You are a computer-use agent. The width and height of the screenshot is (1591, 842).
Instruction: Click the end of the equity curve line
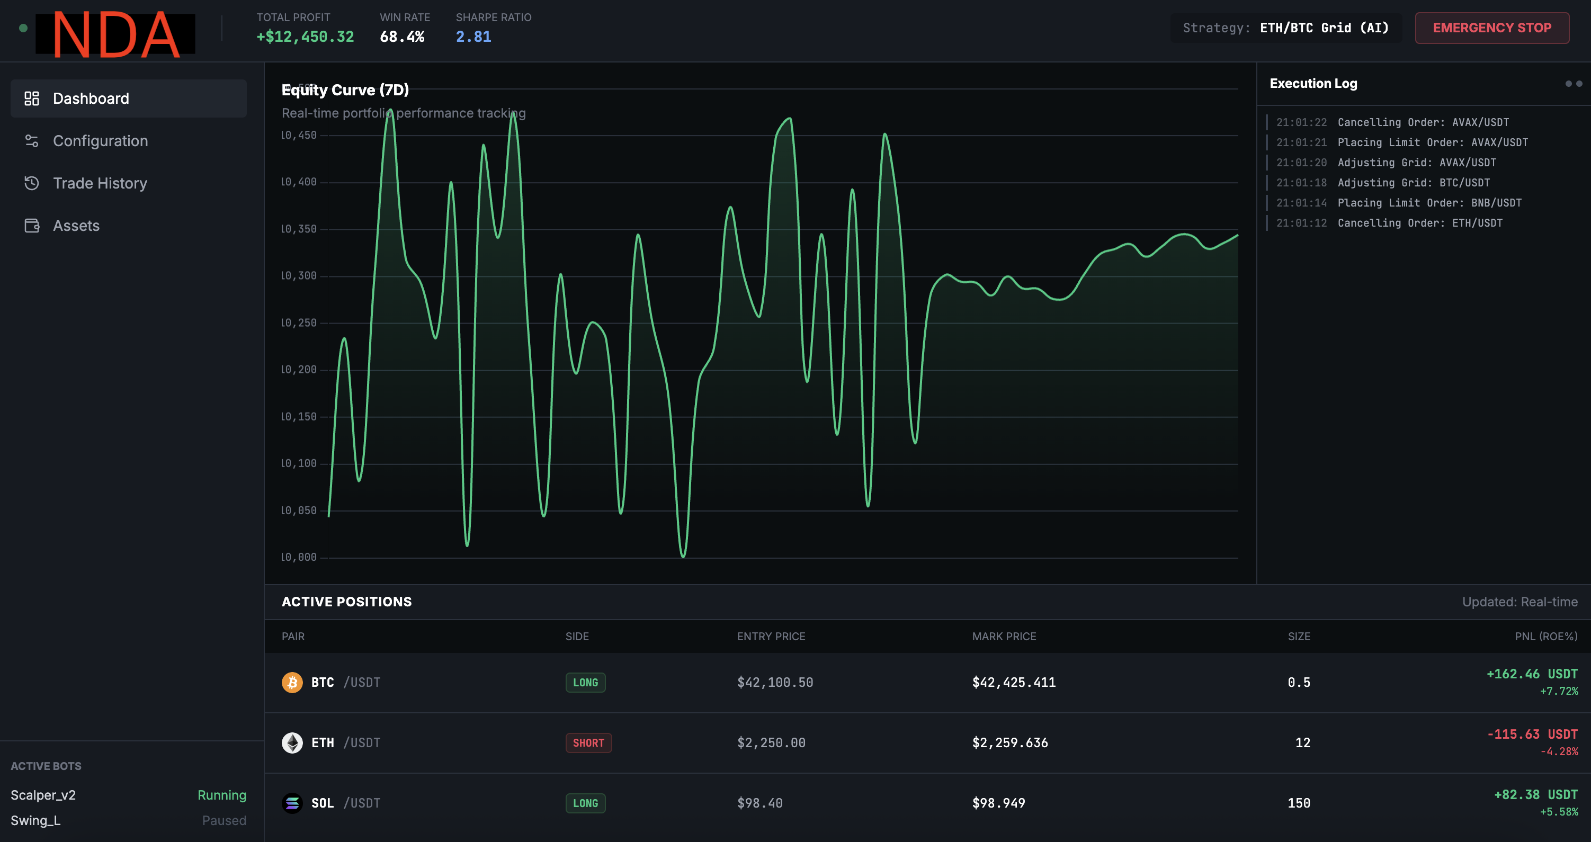click(1237, 235)
